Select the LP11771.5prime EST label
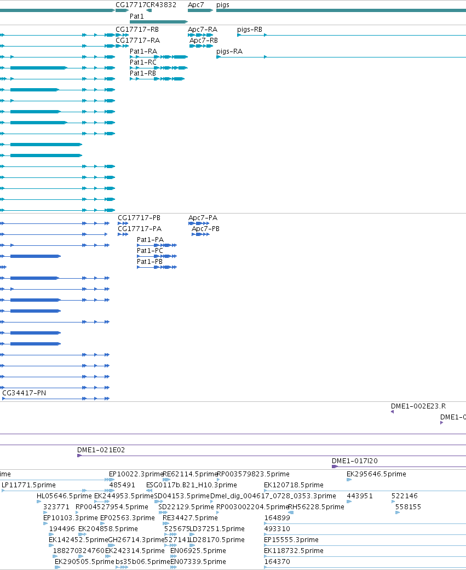Screen dimensions: 466x570 pos(28,485)
